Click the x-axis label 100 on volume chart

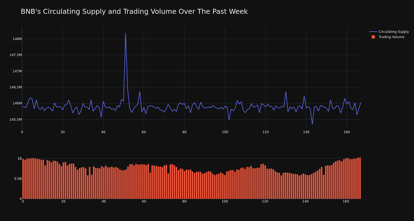point(225,201)
